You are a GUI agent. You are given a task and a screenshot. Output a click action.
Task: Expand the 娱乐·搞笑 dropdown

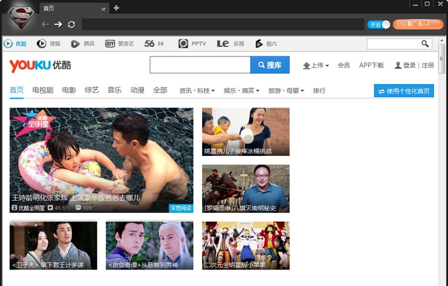[241, 91]
